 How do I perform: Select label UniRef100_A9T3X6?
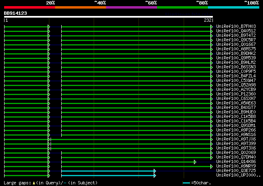point(236,148)
